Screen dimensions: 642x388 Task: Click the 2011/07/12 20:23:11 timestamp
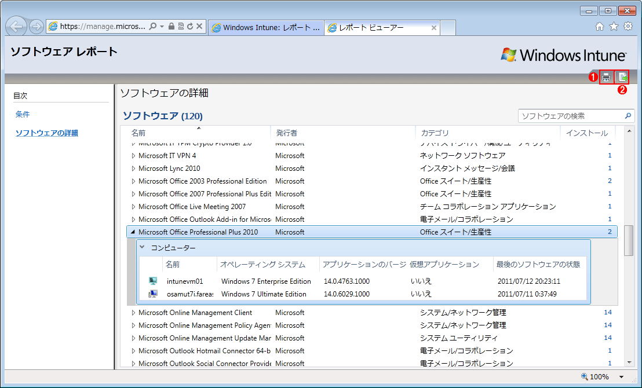point(528,281)
